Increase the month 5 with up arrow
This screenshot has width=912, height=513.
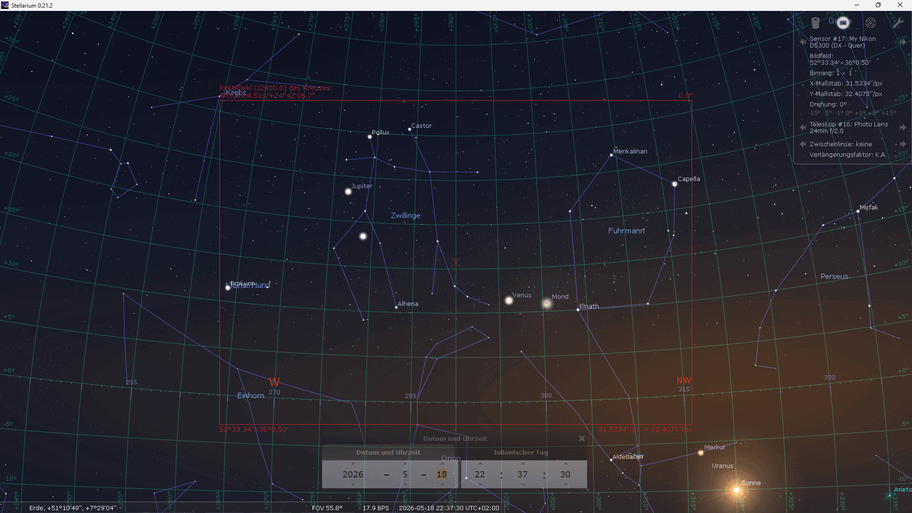click(x=405, y=464)
